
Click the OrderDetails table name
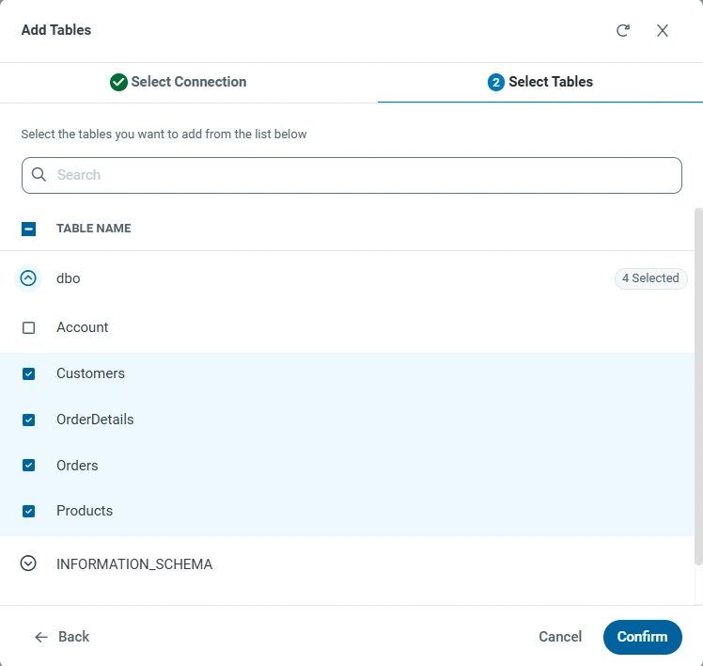tap(95, 420)
